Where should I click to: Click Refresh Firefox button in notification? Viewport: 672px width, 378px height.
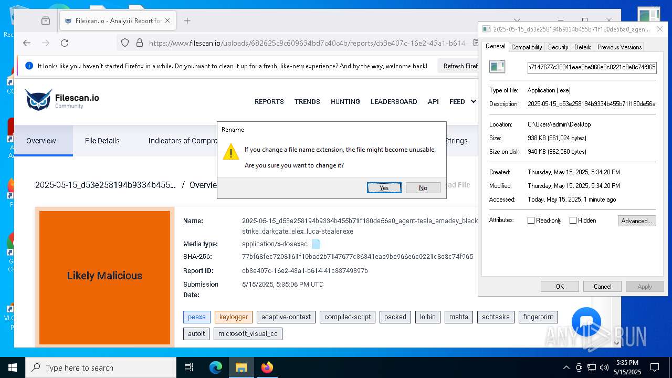[x=459, y=66]
